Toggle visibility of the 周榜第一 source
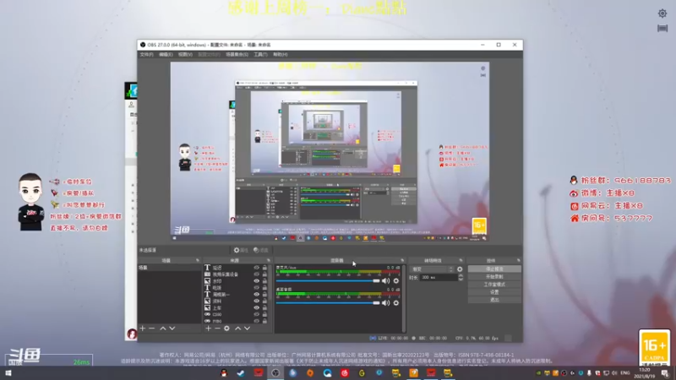The height and width of the screenshot is (380, 676). [257, 294]
